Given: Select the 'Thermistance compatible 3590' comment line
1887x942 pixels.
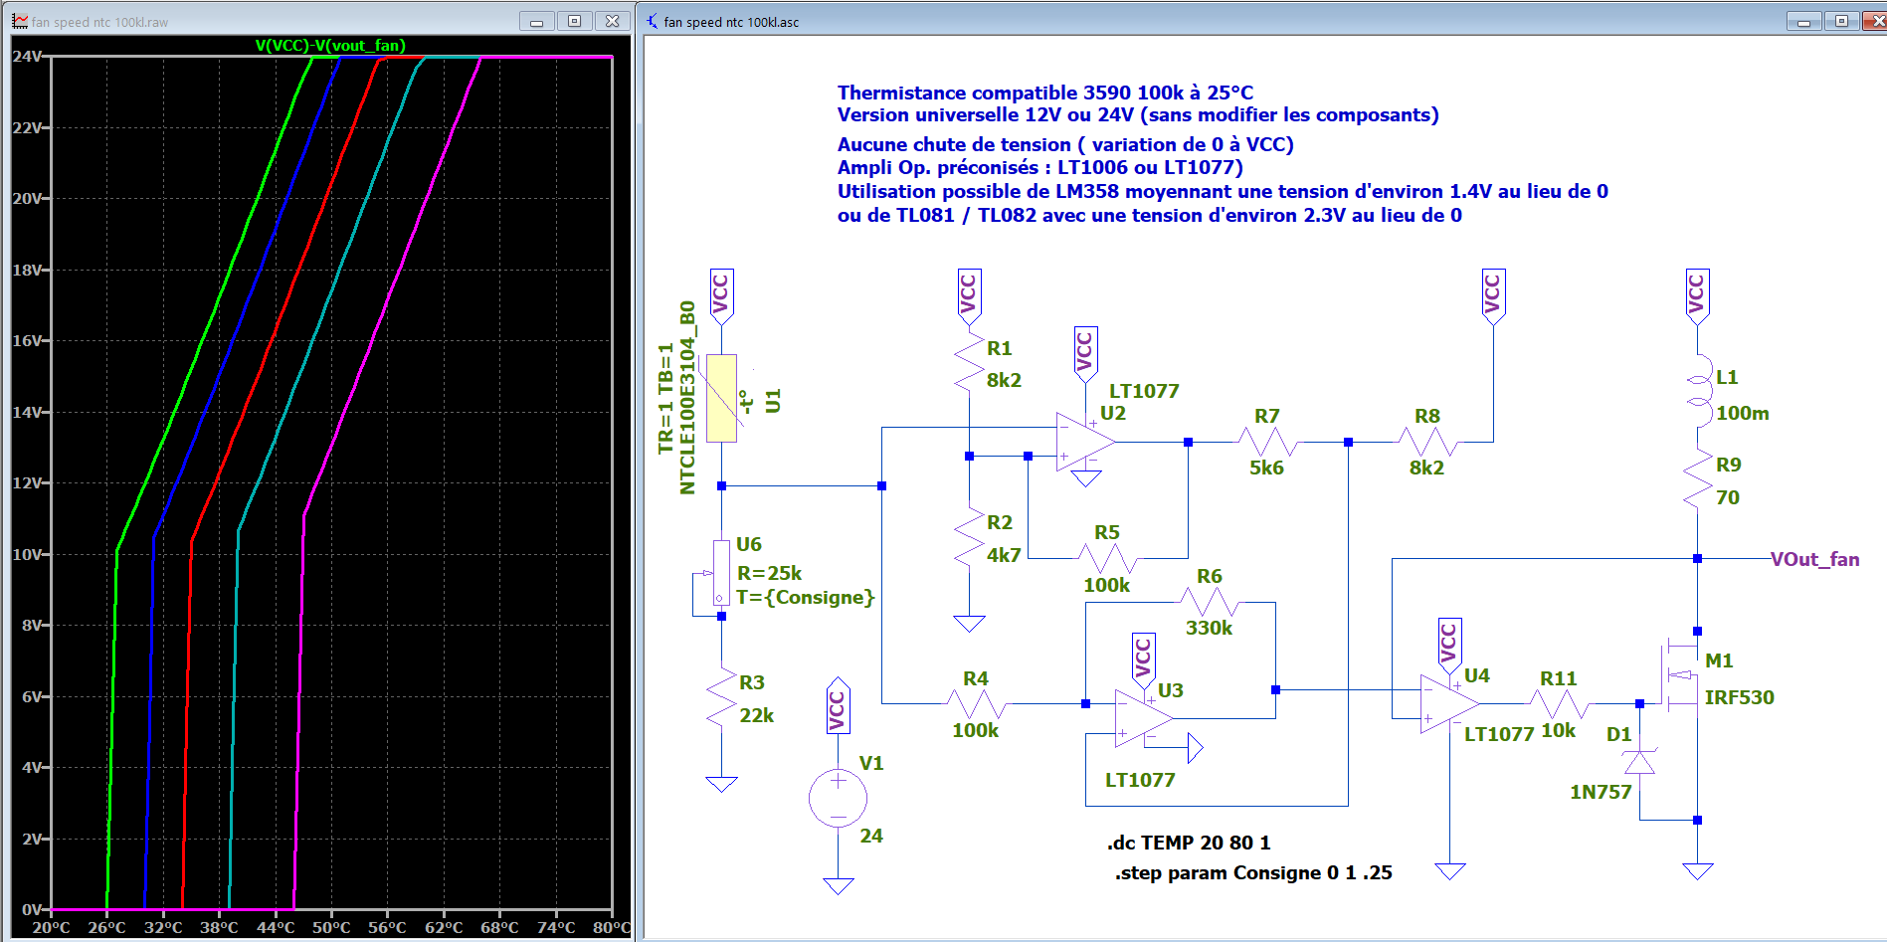Looking at the screenshot, I should [1045, 93].
